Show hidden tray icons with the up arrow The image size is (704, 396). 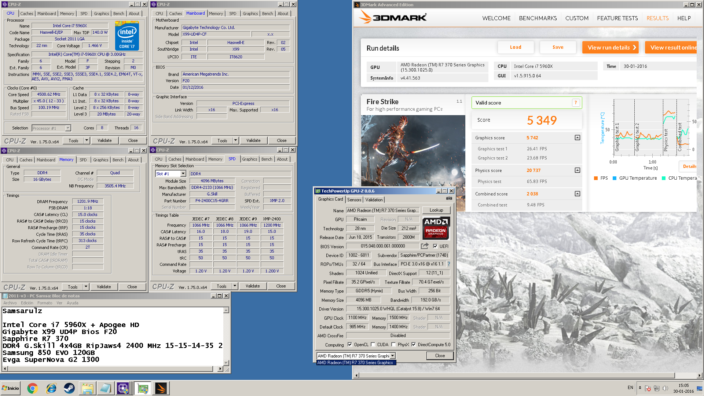[640, 388]
